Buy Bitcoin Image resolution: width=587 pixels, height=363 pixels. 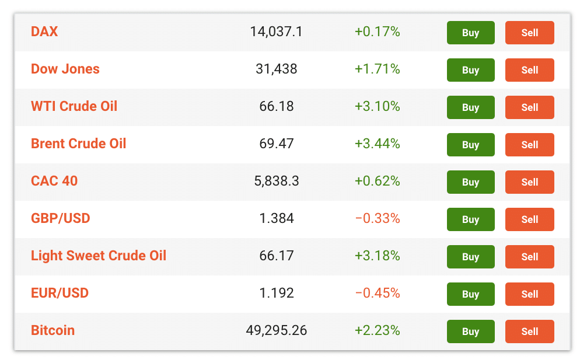pos(470,331)
